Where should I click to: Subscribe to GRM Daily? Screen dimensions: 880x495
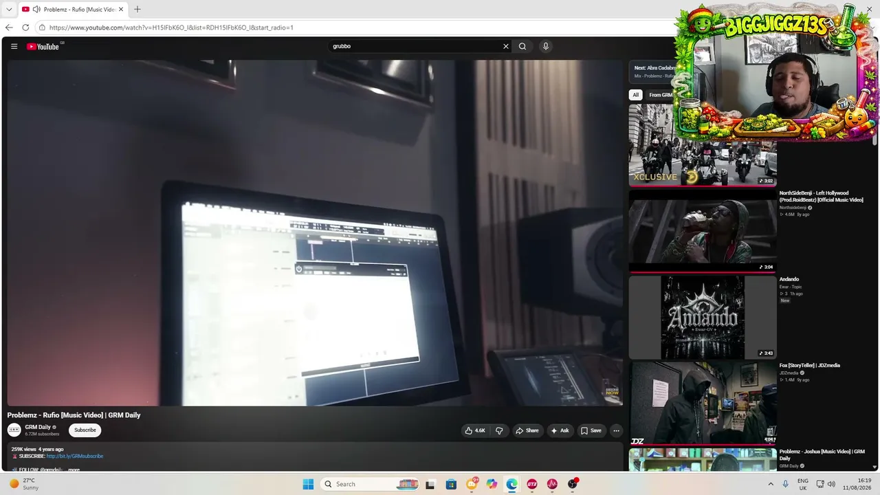[85, 430]
